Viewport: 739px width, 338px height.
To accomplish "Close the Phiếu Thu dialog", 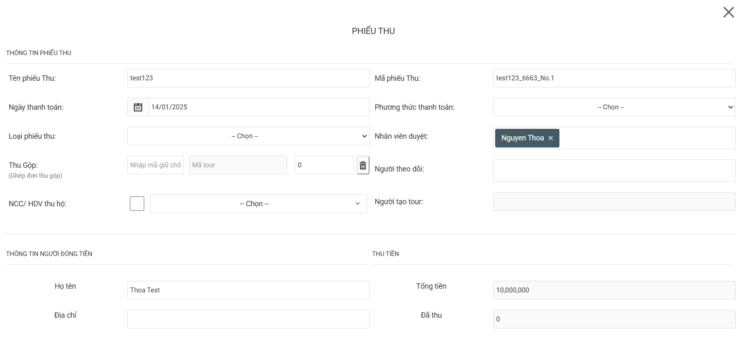I will pos(729,12).
